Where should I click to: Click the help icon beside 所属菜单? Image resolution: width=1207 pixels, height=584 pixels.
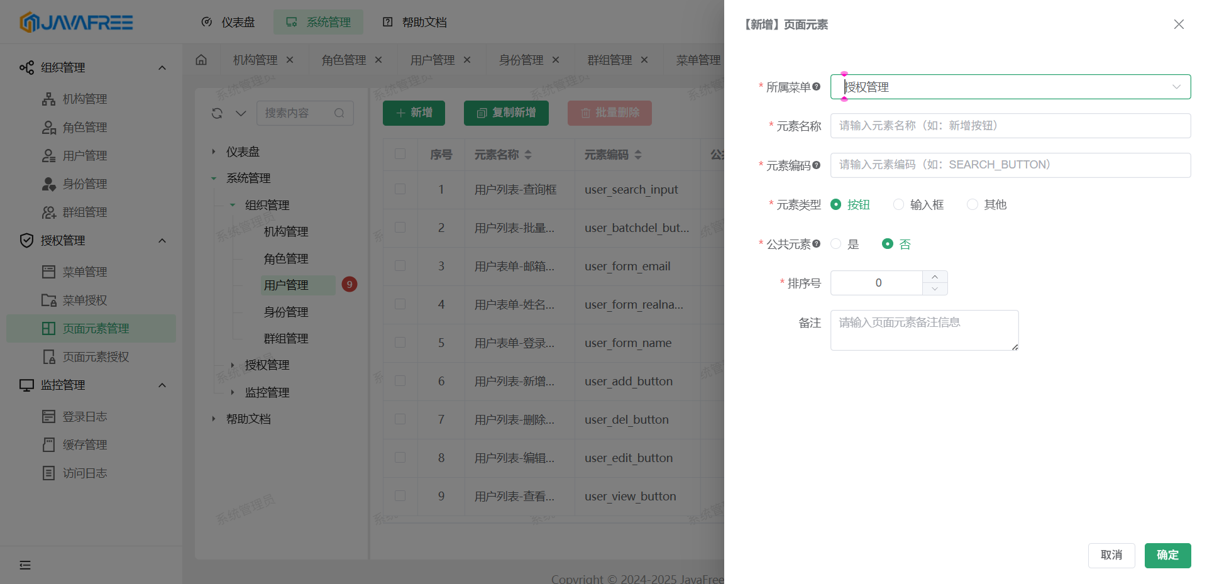816,87
